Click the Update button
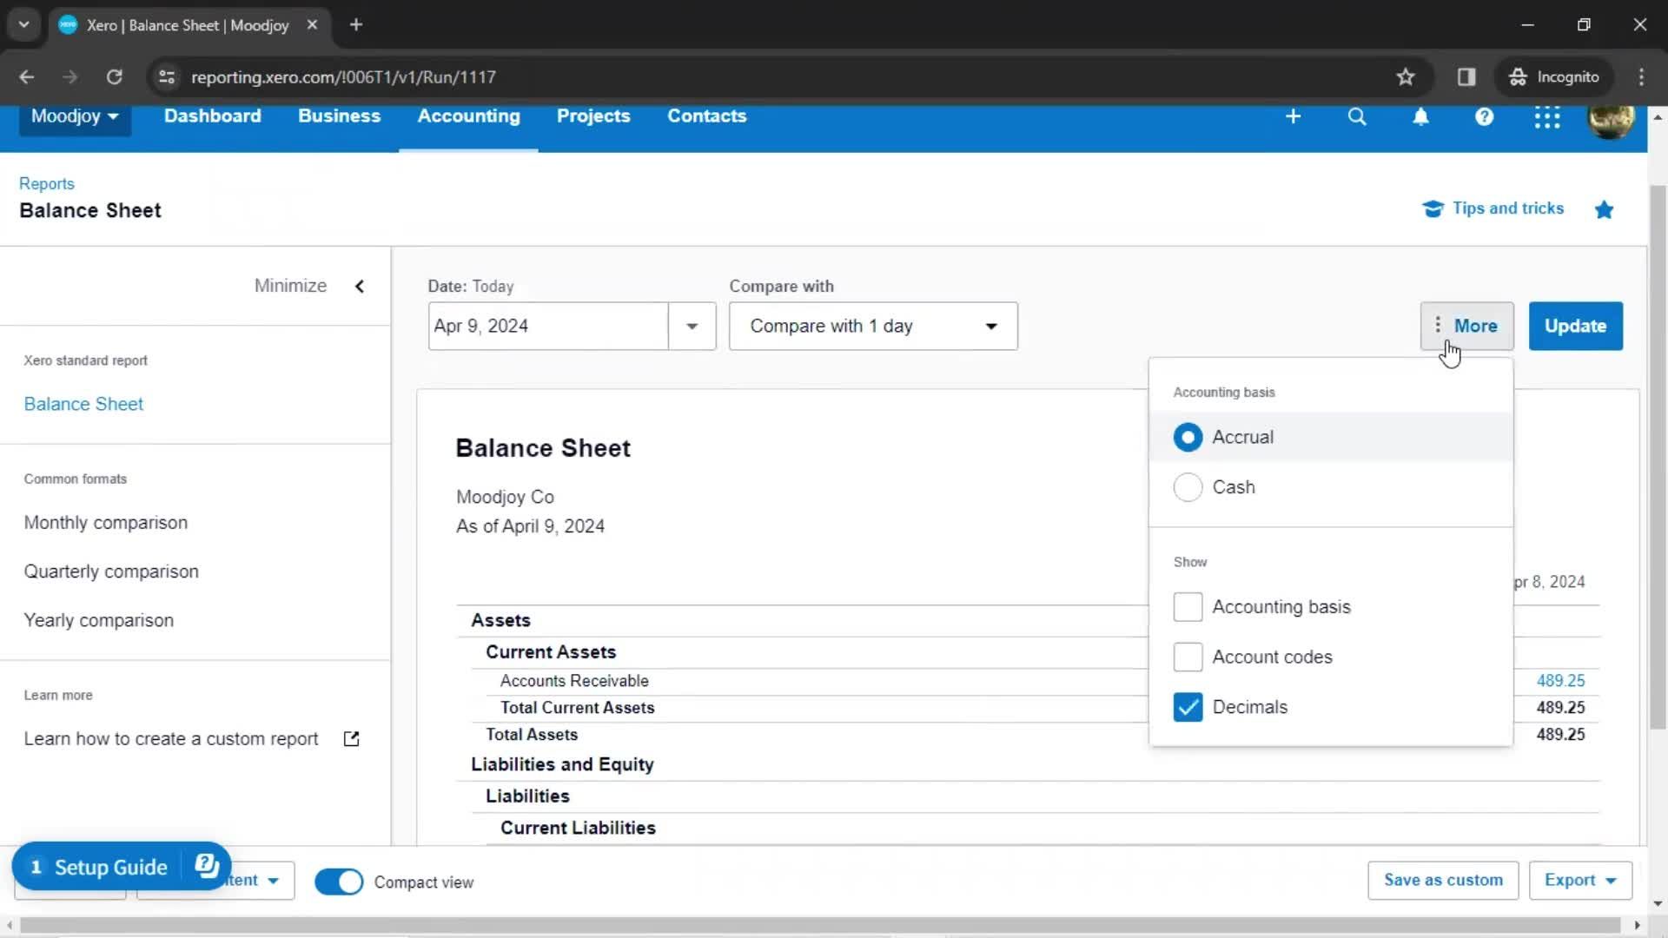1668x938 pixels. 1575,326
